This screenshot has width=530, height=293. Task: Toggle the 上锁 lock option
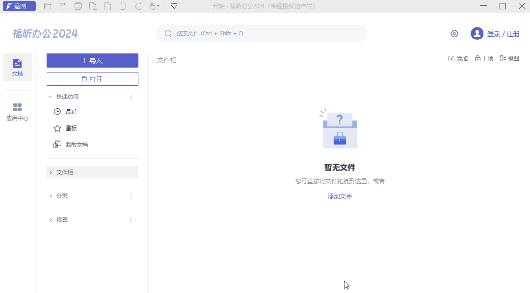[484, 58]
